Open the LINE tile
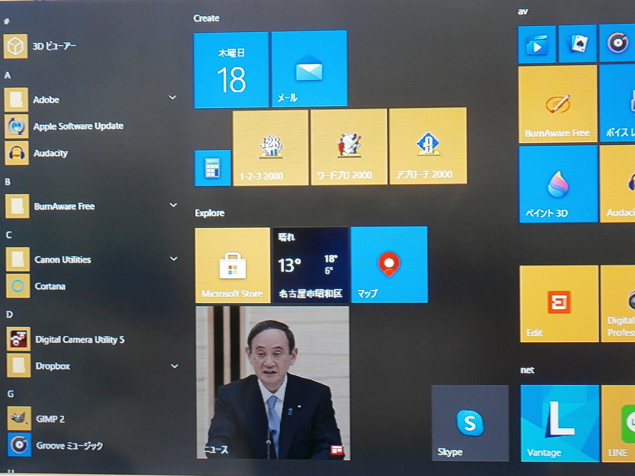 pyautogui.click(x=618, y=423)
